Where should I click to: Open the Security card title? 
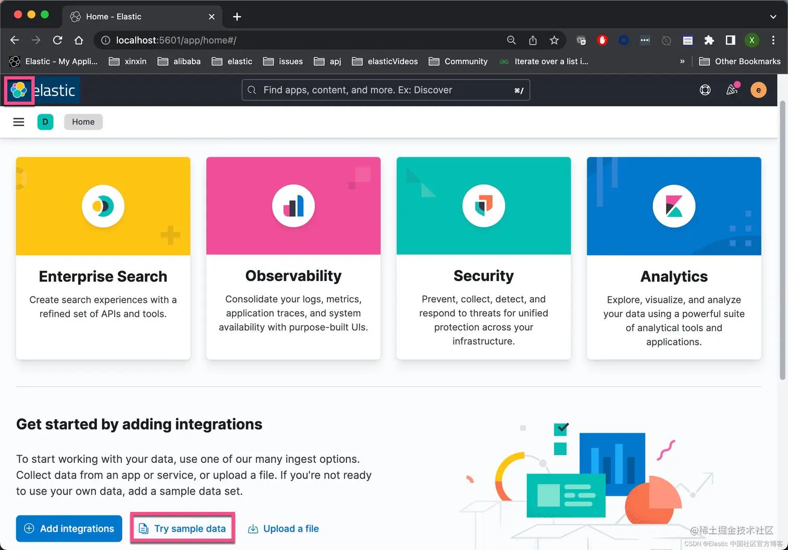point(484,276)
